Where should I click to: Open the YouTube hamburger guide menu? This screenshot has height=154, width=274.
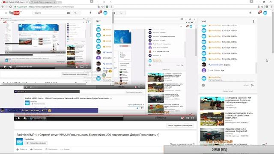click(6, 13)
